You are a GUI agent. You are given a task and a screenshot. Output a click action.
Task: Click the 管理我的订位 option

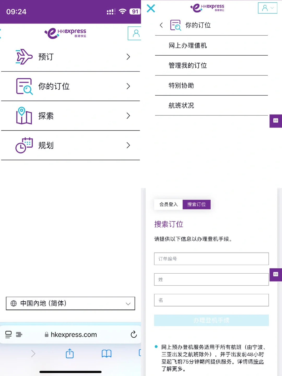188,65
